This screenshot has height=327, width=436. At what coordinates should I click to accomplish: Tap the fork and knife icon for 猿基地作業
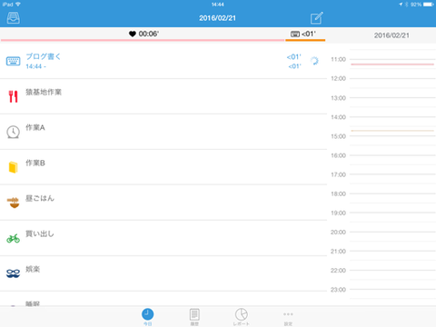pos(13,96)
